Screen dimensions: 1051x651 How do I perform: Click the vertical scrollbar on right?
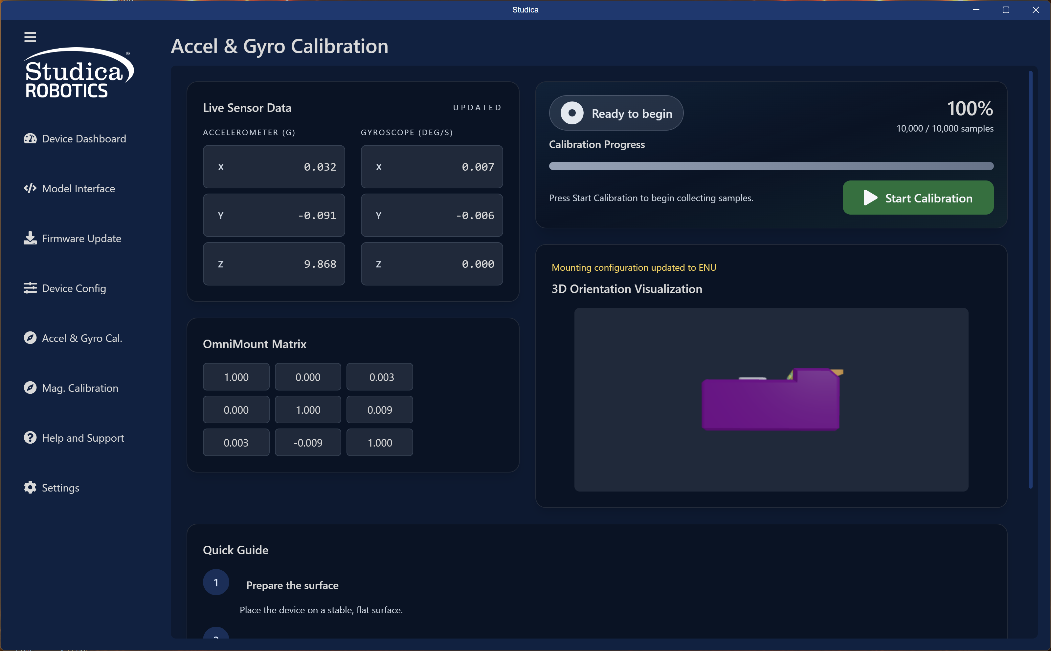click(x=1030, y=280)
